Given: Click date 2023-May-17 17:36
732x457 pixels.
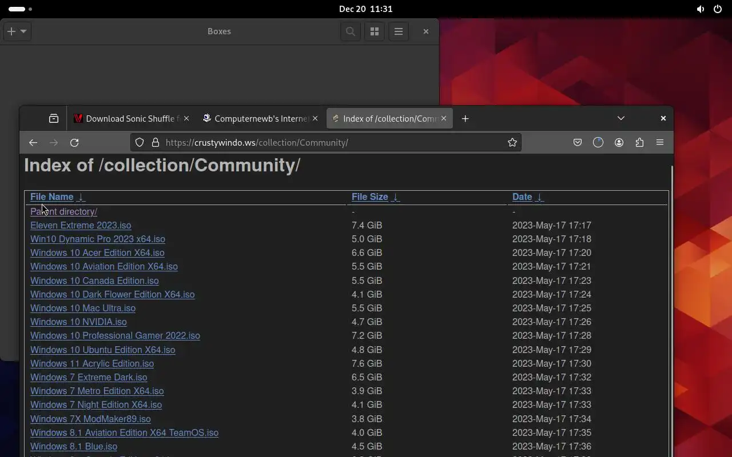Looking at the screenshot, I should click(x=552, y=447).
